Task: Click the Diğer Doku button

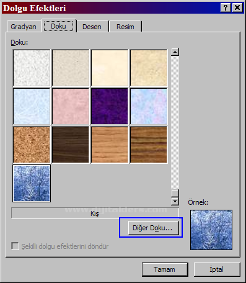Action: pos(153,228)
